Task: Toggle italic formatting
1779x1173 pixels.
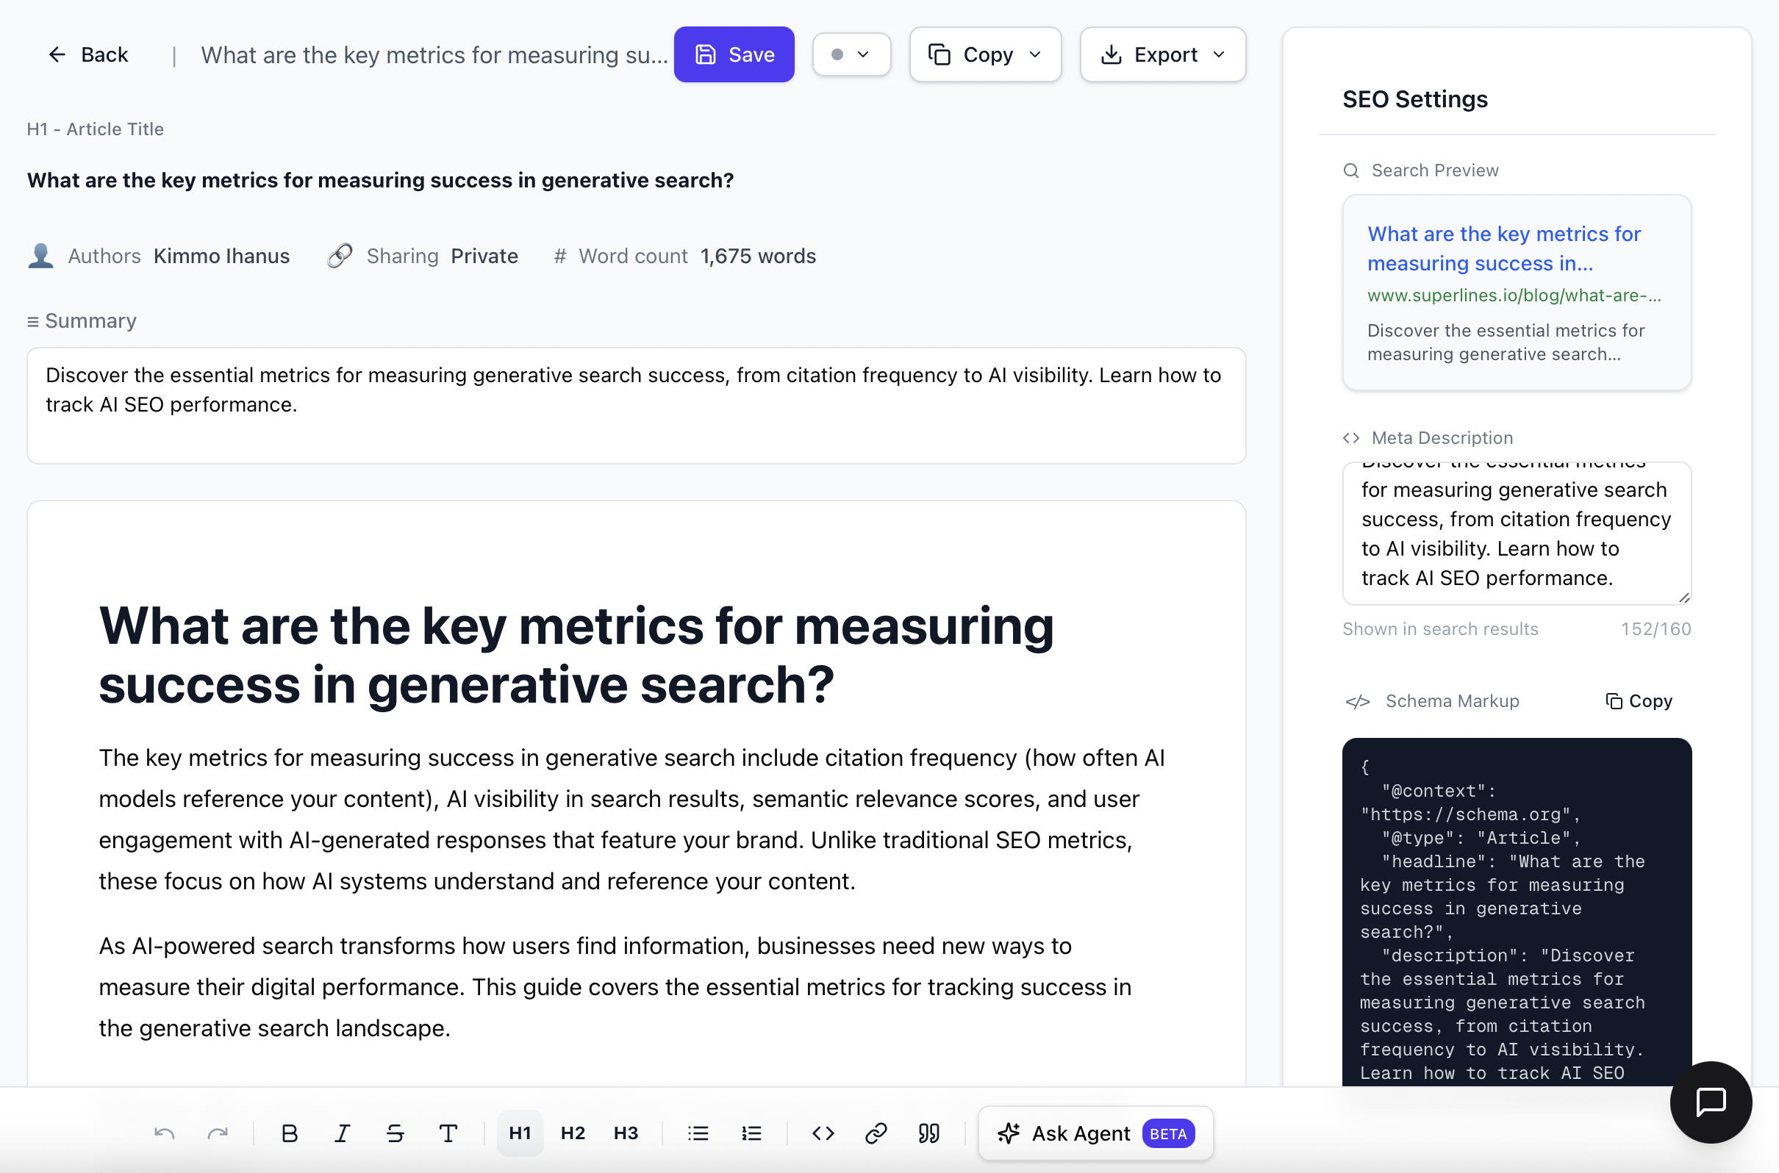Action: [342, 1133]
